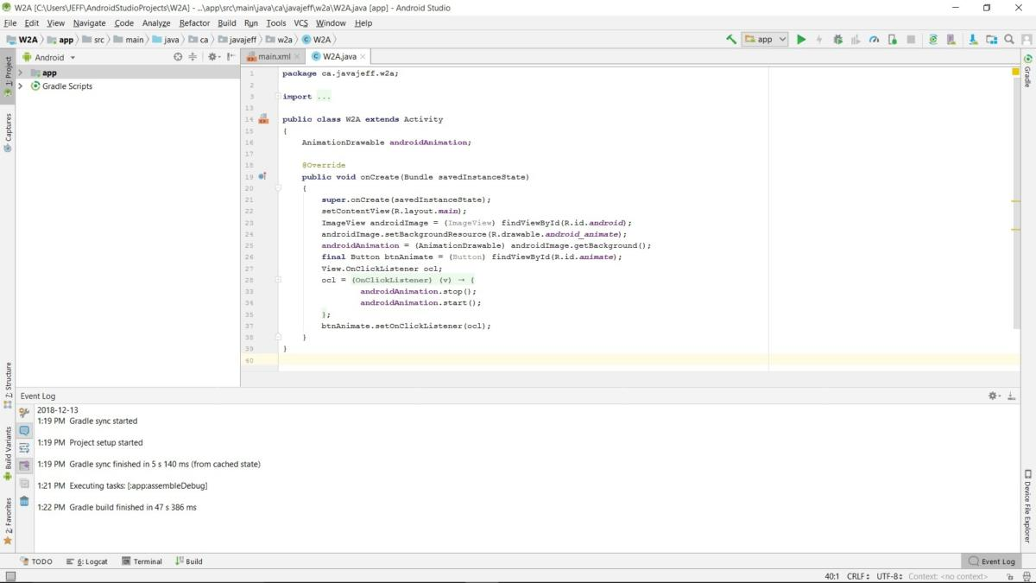This screenshot has width=1036, height=583.
Task: Open UTF-8 encoding selector
Action: (x=890, y=576)
